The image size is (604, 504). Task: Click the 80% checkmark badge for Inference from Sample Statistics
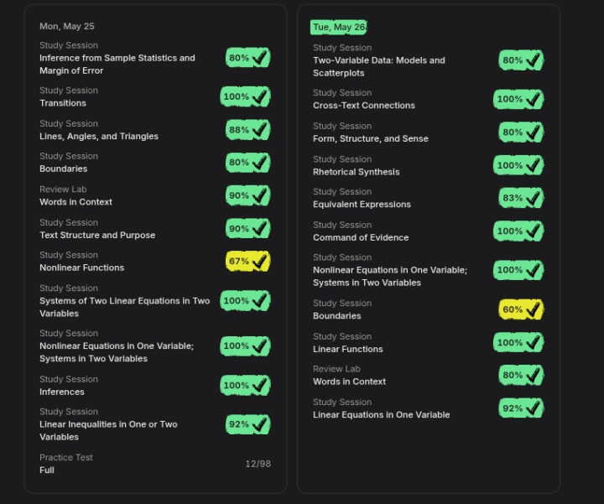click(248, 58)
